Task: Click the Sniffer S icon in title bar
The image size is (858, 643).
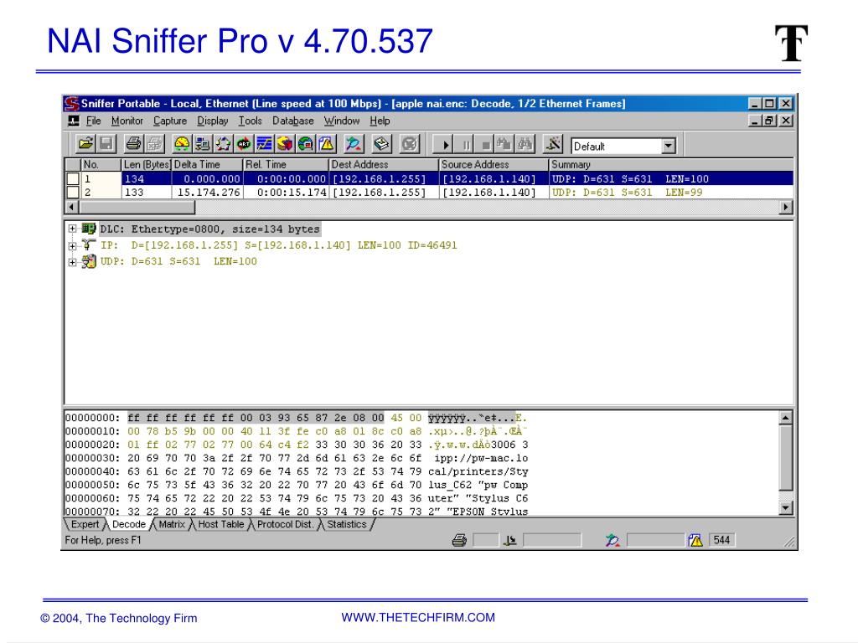Action: point(72,103)
